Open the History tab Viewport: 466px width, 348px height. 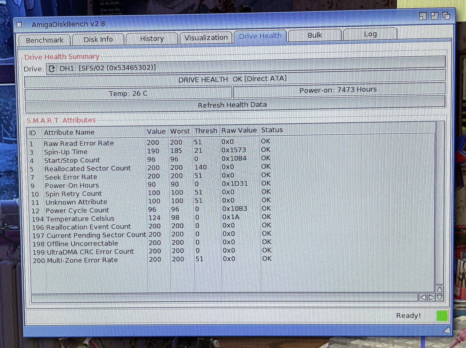(152, 39)
